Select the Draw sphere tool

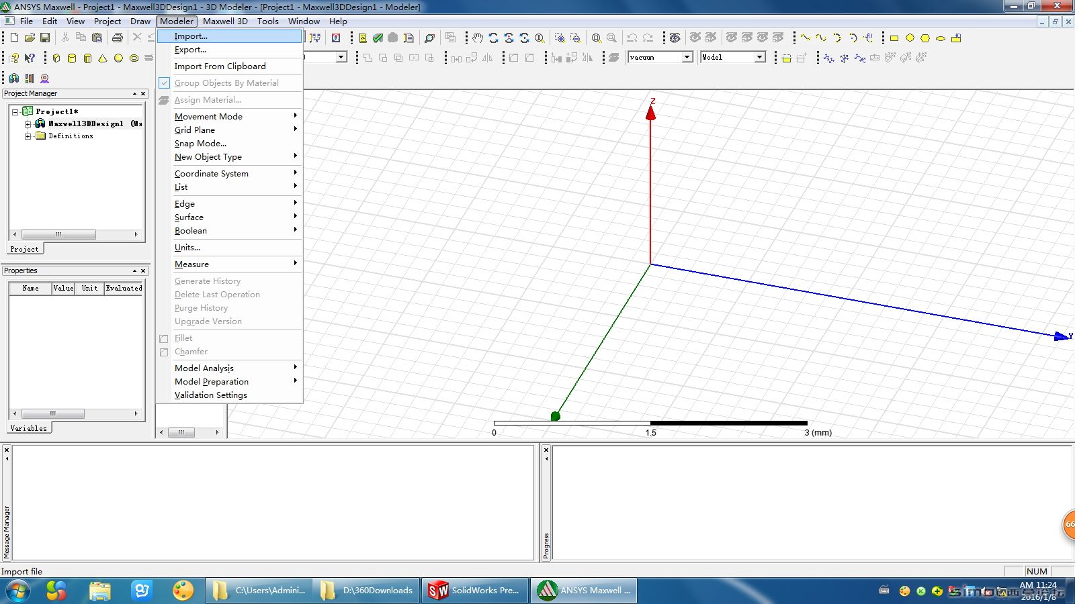[118, 58]
